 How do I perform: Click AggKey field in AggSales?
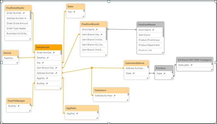[x=81, y=114]
